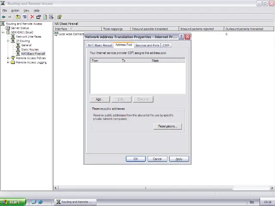Click the Back arrow toolbar icon

pos(3,17)
